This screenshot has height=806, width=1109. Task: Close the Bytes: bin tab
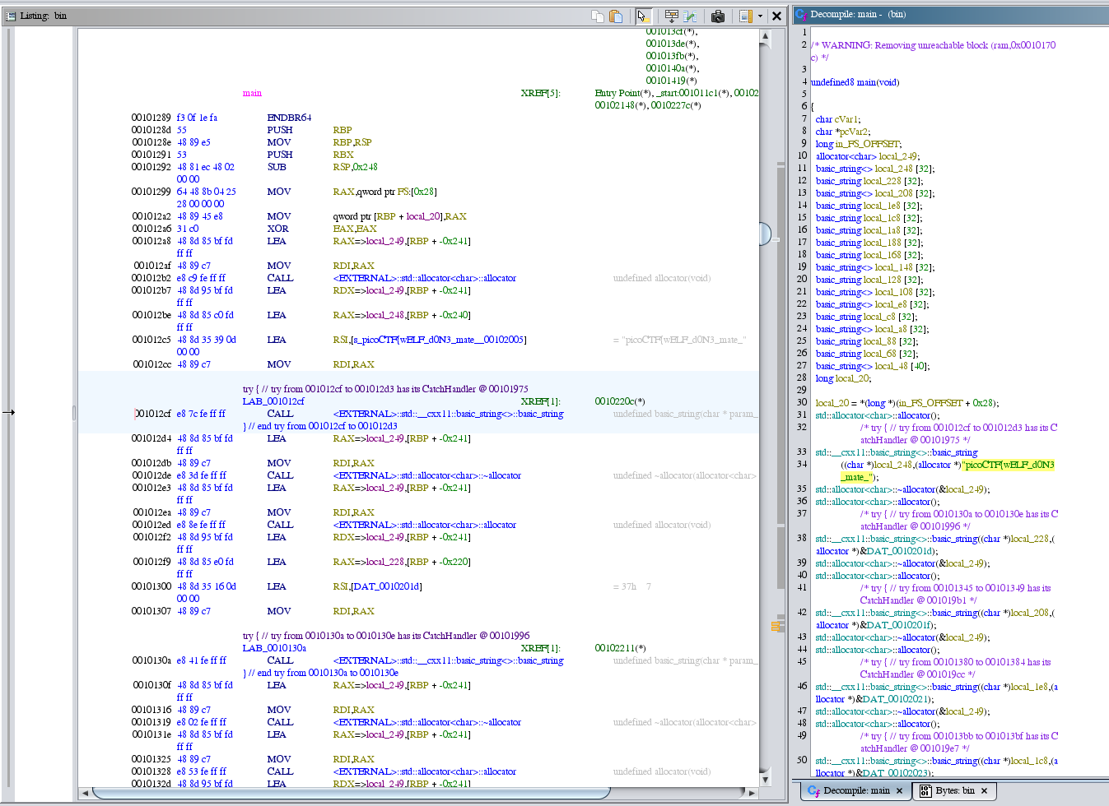[984, 790]
